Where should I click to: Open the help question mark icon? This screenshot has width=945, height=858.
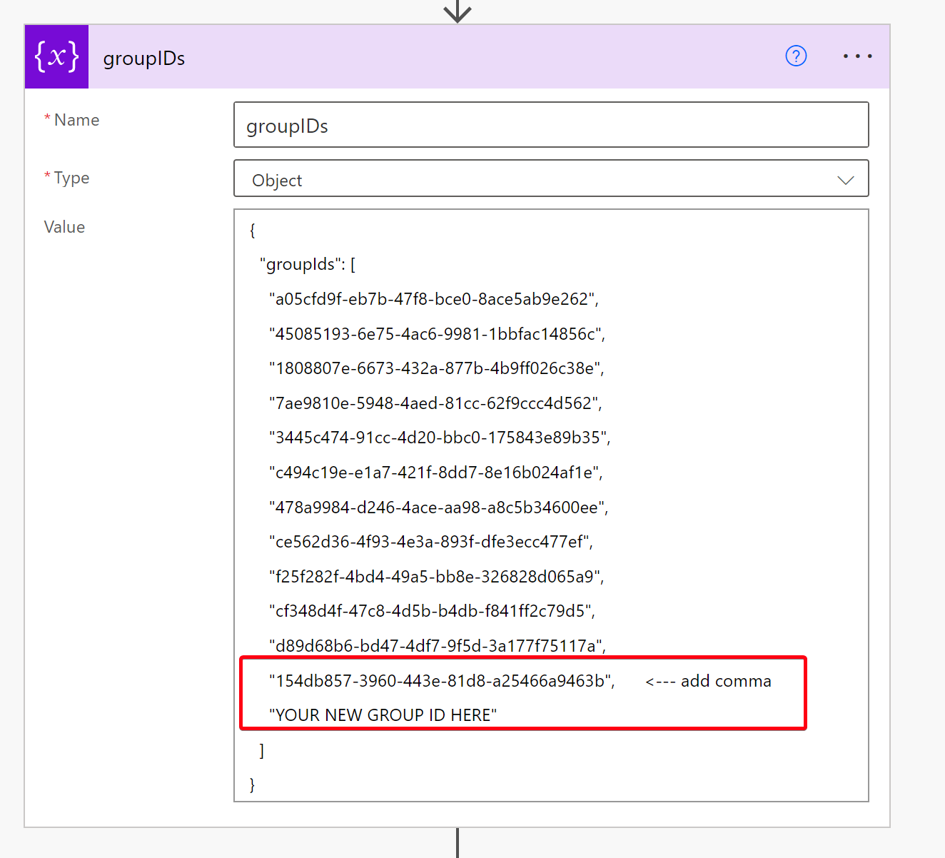796,56
